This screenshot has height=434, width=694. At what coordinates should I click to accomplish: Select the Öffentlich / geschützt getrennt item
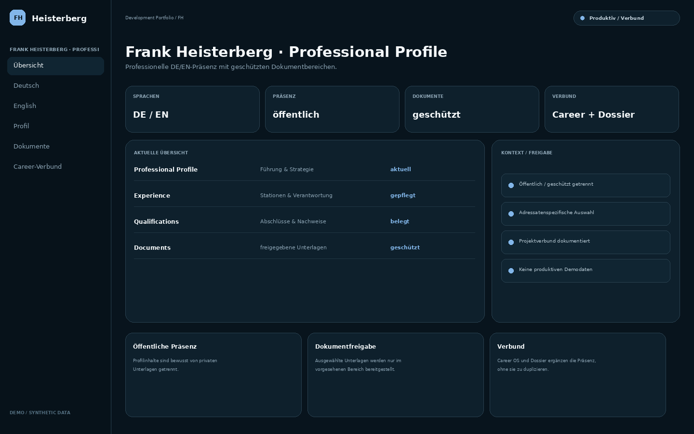tap(586, 185)
